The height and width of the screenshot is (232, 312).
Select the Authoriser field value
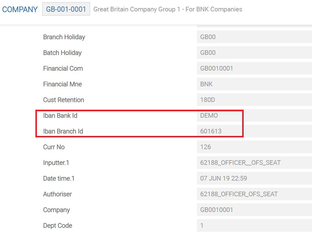(x=254, y=194)
